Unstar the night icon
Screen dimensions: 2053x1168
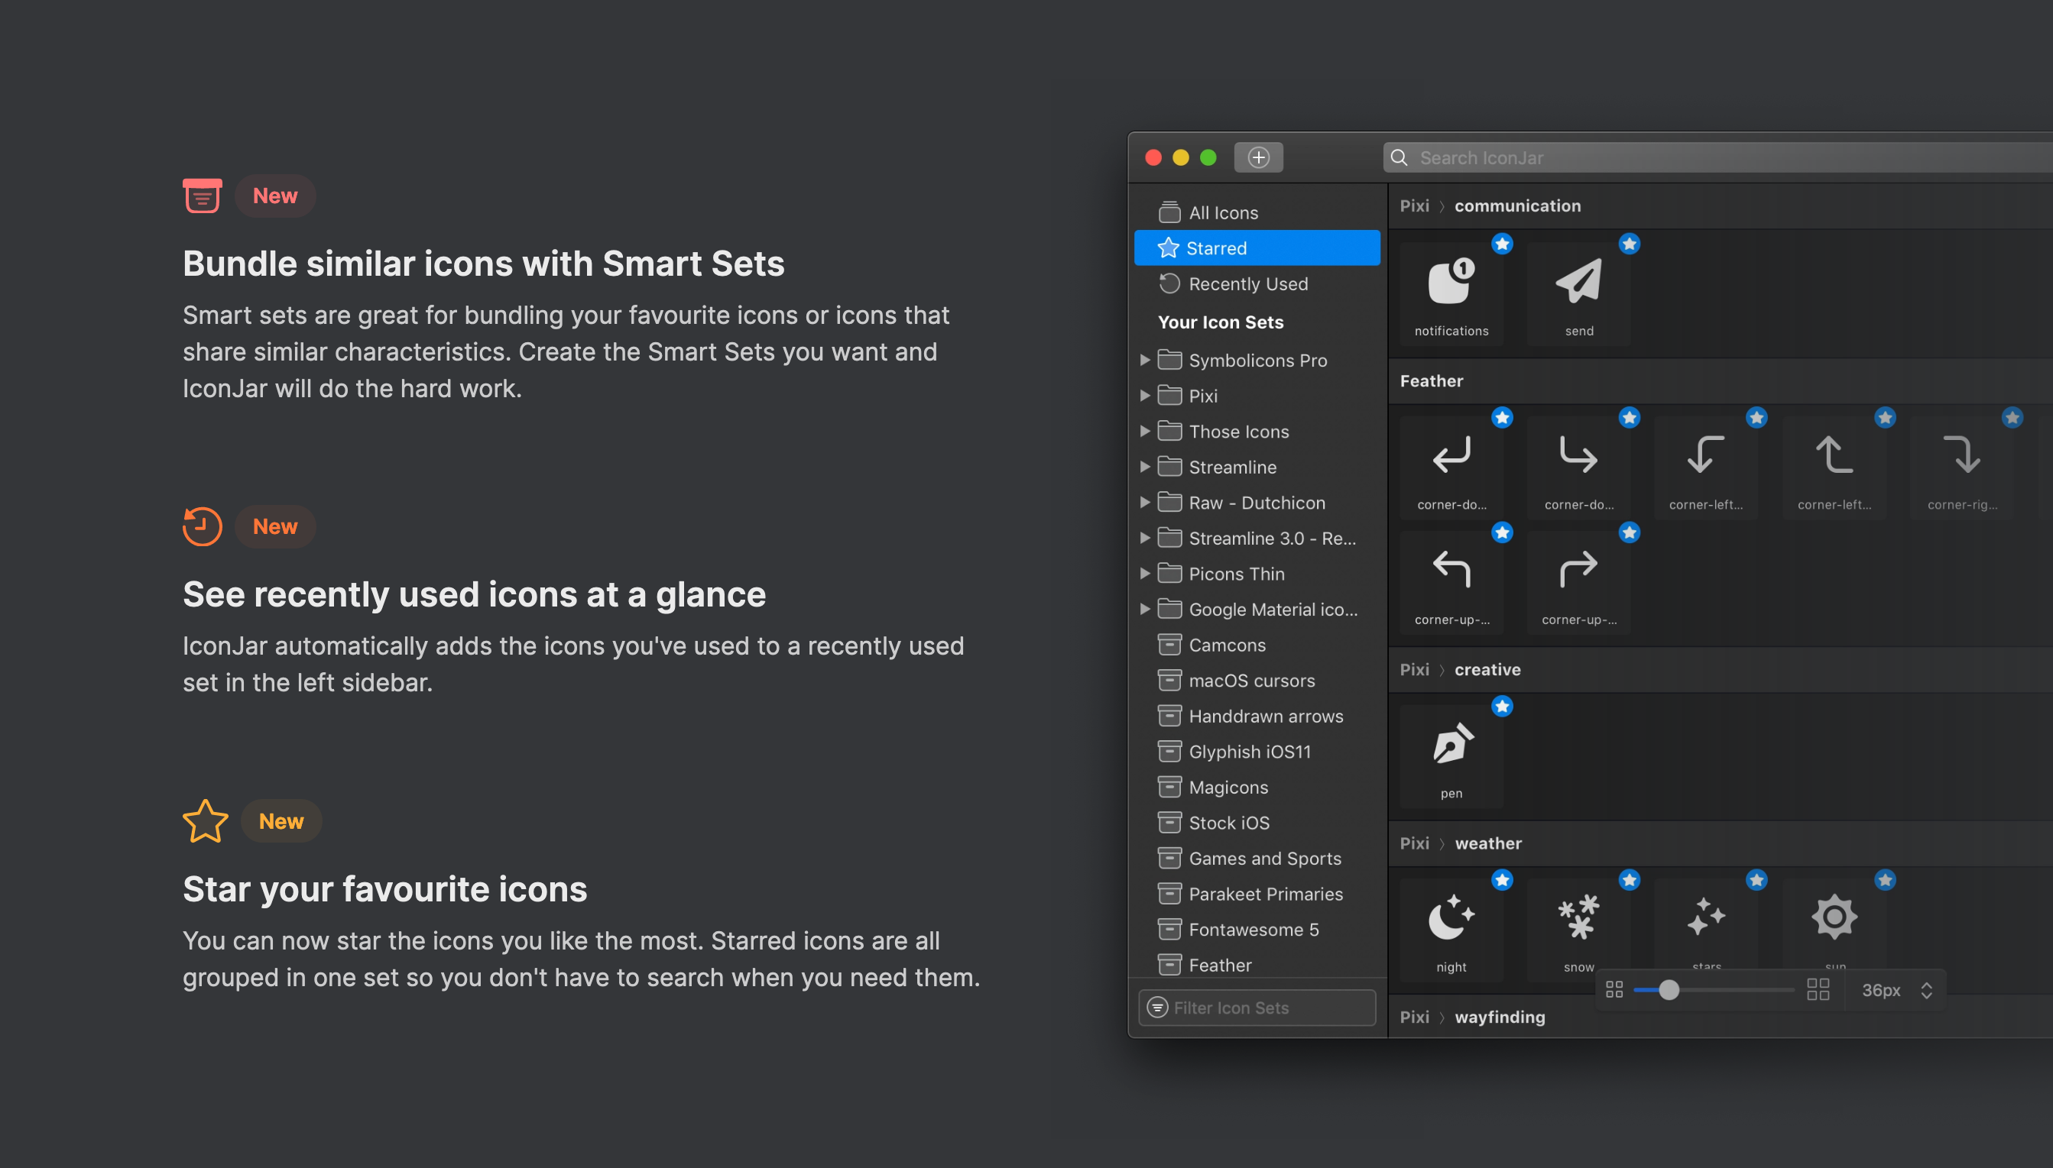[1503, 880]
